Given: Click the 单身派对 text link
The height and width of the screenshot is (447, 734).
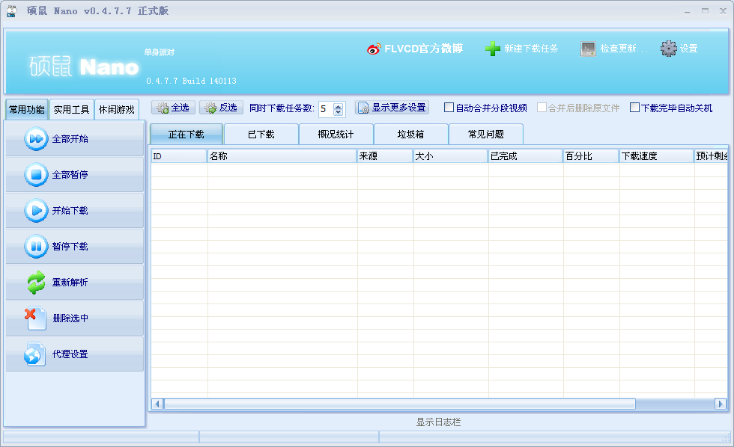Looking at the screenshot, I should 159,52.
